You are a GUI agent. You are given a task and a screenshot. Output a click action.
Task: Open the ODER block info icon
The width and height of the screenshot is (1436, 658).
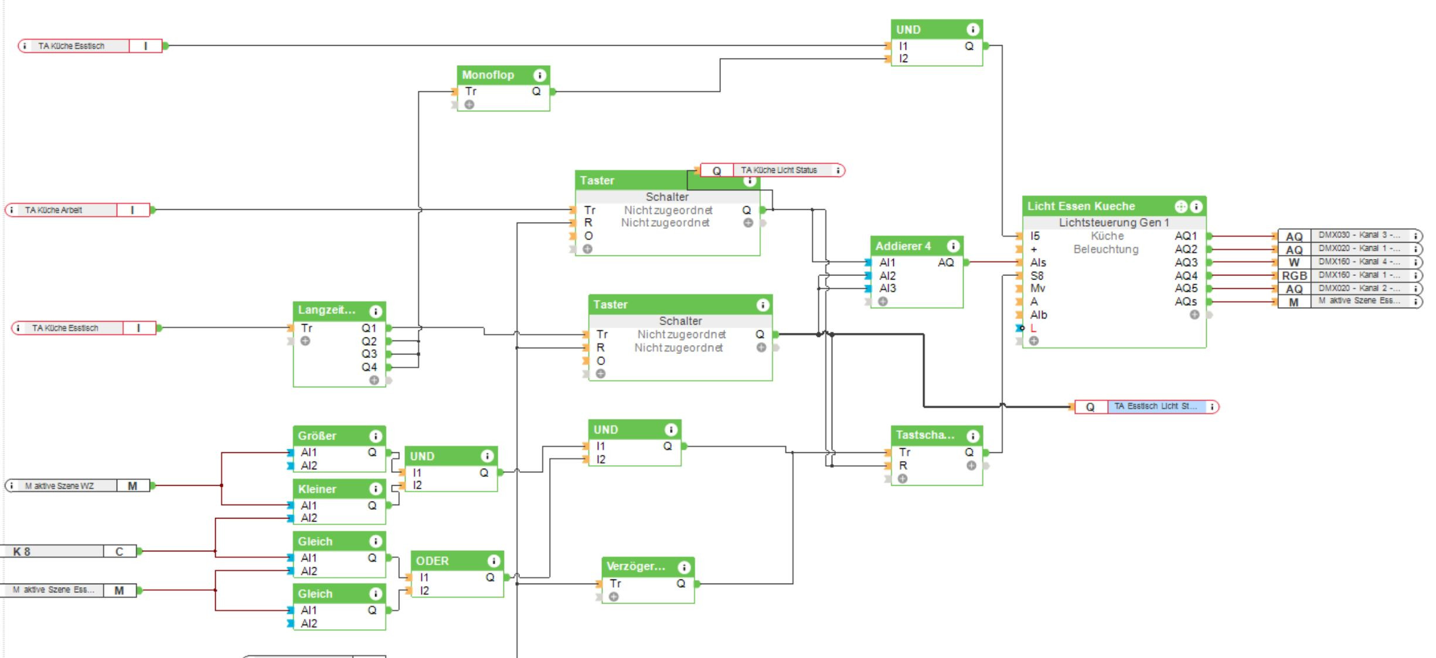point(494,561)
